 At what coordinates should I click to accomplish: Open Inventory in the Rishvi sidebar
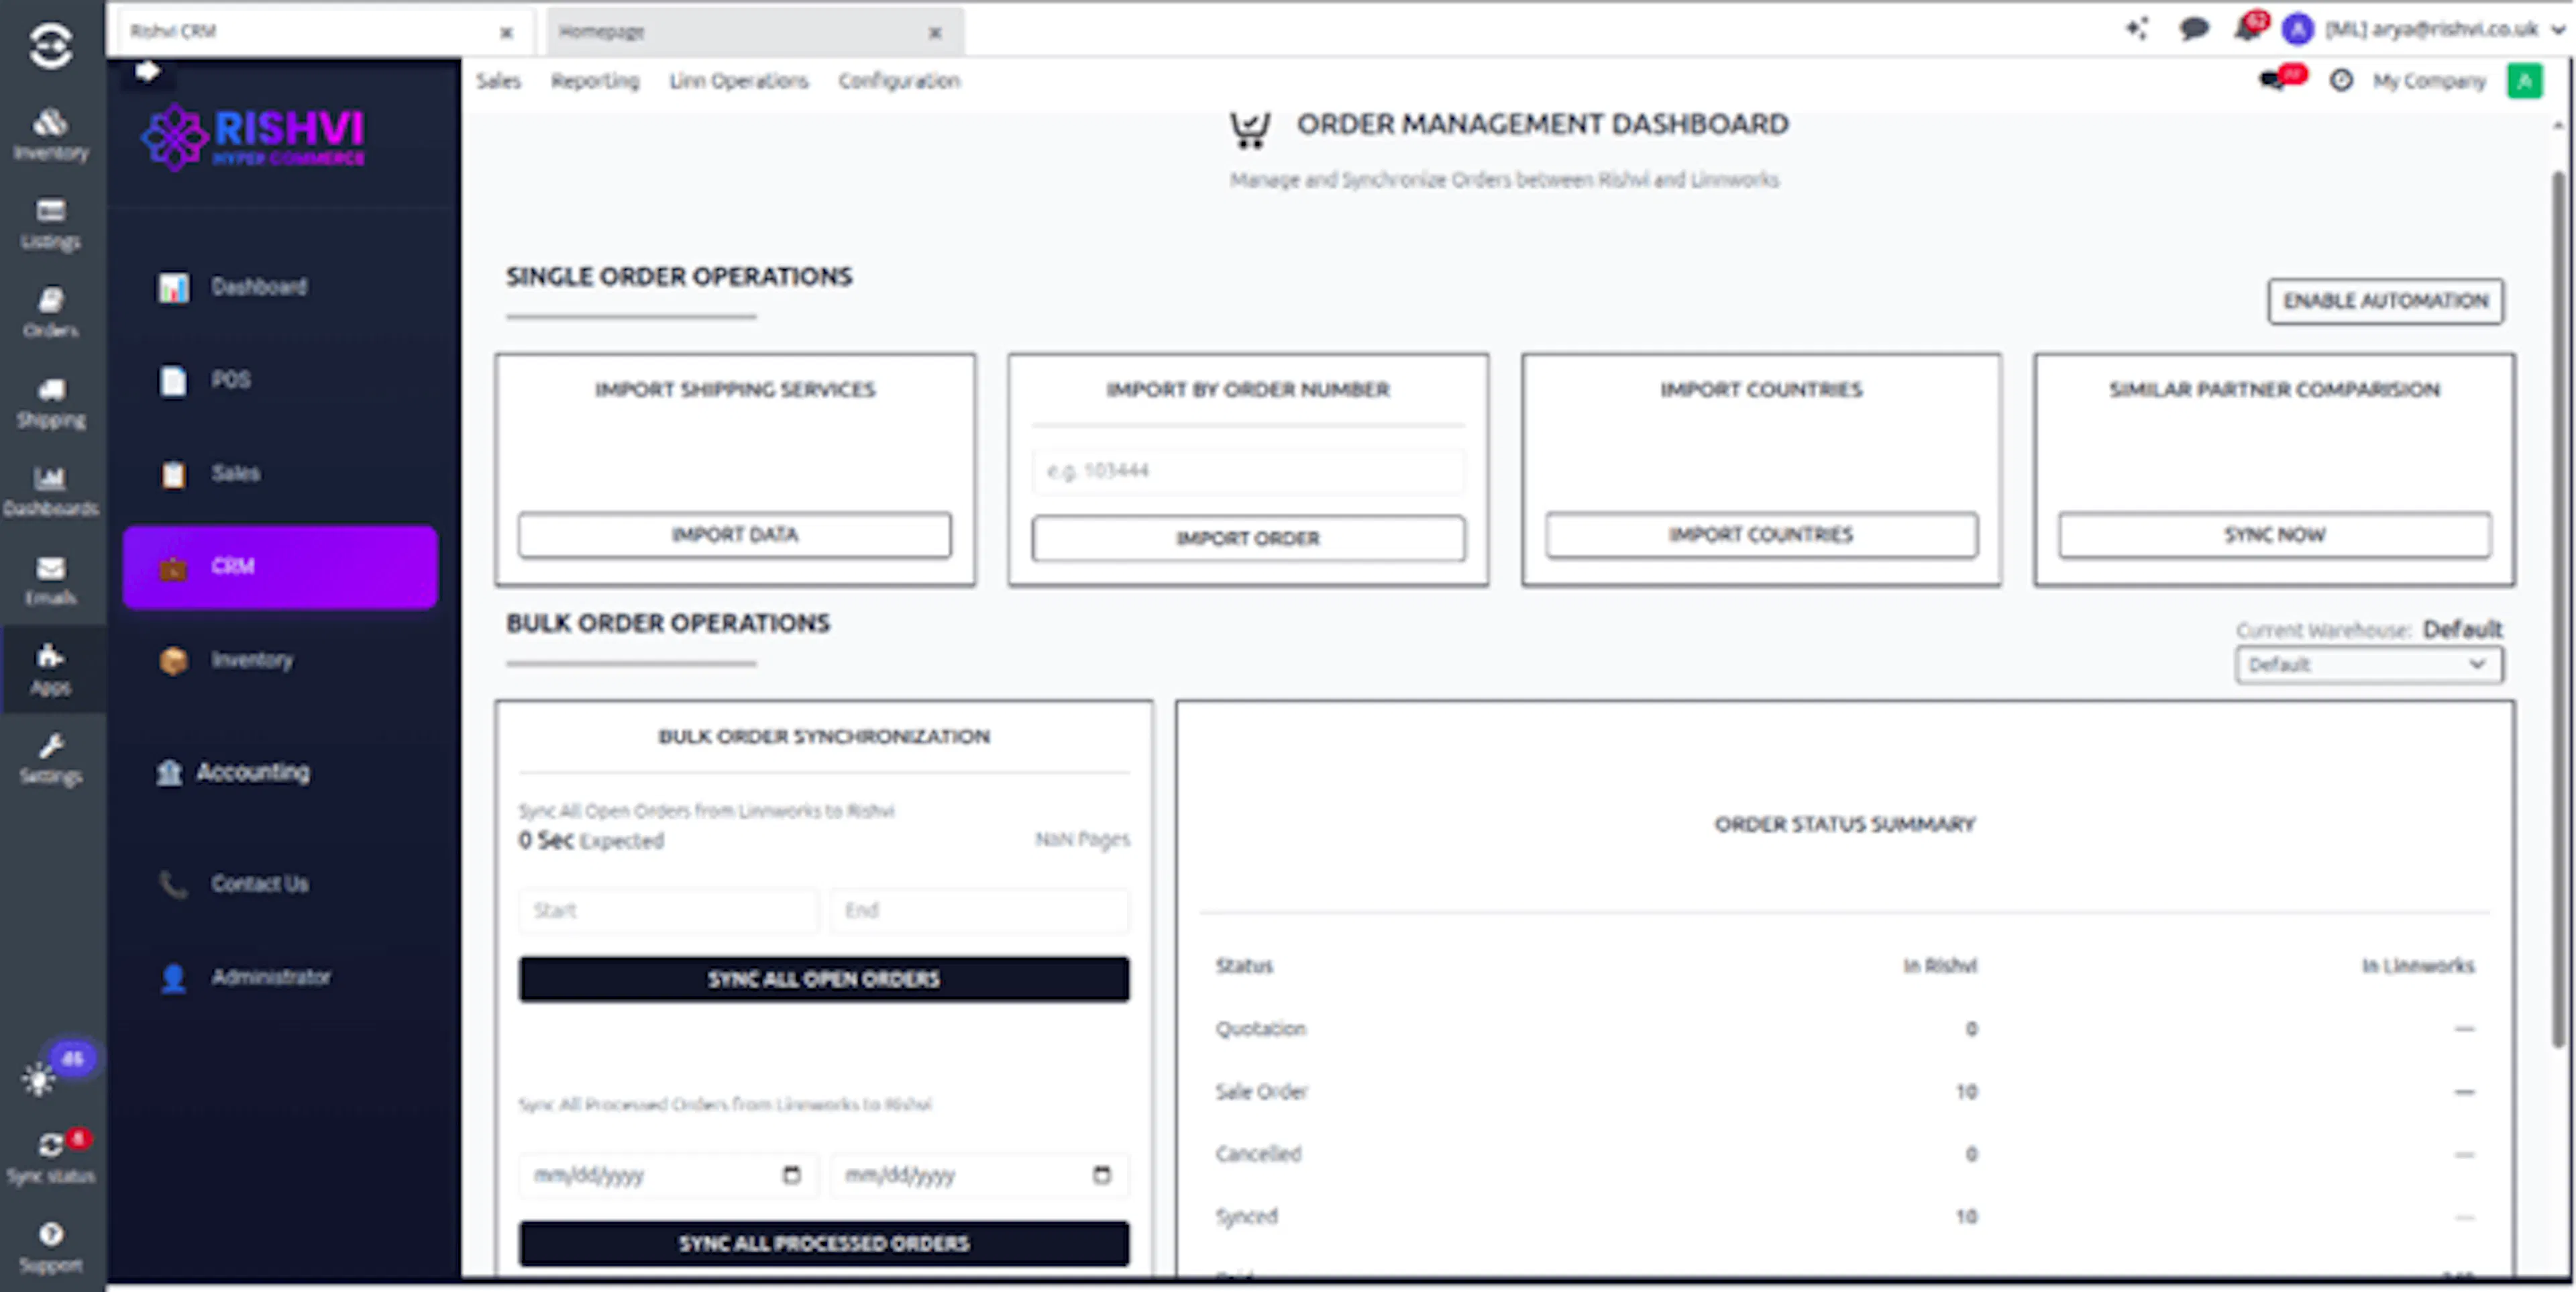[280, 660]
